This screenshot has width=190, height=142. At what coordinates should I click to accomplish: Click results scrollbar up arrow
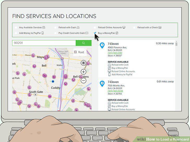(x=176, y=41)
